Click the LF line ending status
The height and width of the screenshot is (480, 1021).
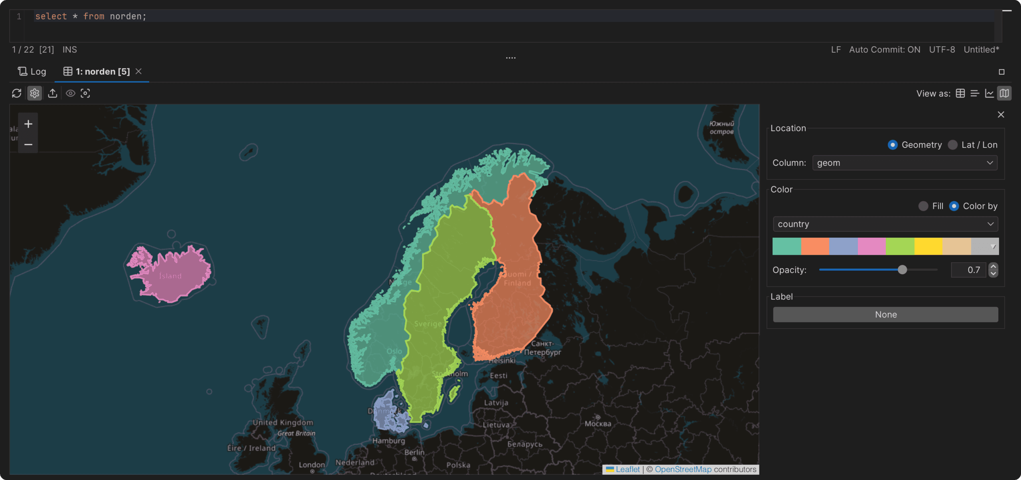(836, 49)
